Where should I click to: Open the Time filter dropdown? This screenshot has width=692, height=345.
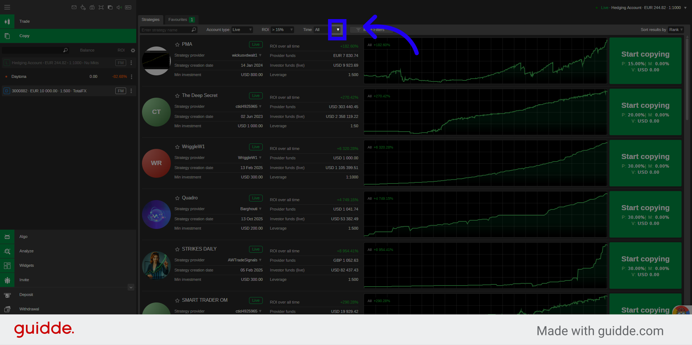pyautogui.click(x=337, y=30)
